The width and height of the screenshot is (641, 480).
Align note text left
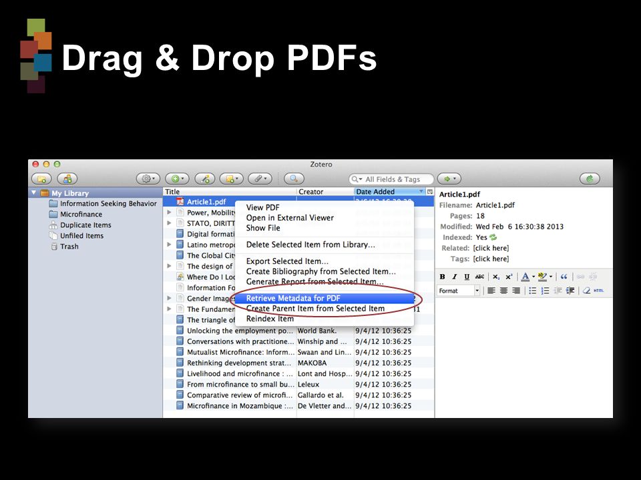point(491,291)
